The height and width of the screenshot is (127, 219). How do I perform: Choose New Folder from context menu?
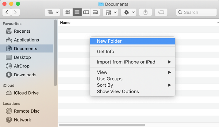[133, 41]
